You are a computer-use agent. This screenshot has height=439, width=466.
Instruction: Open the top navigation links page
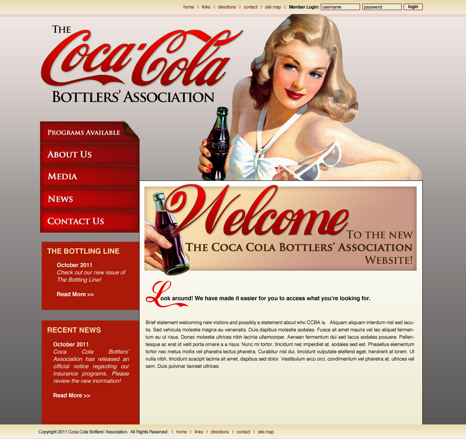click(206, 7)
